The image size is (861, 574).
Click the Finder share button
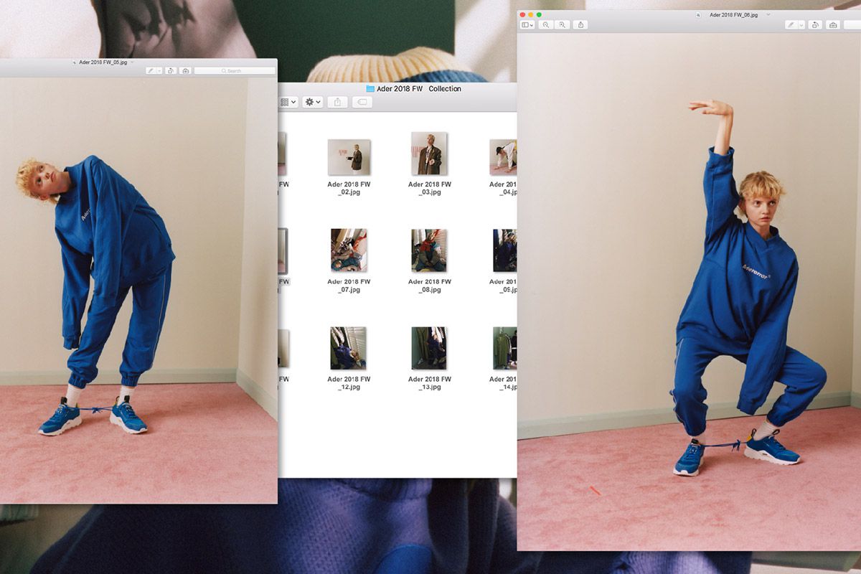tap(337, 103)
